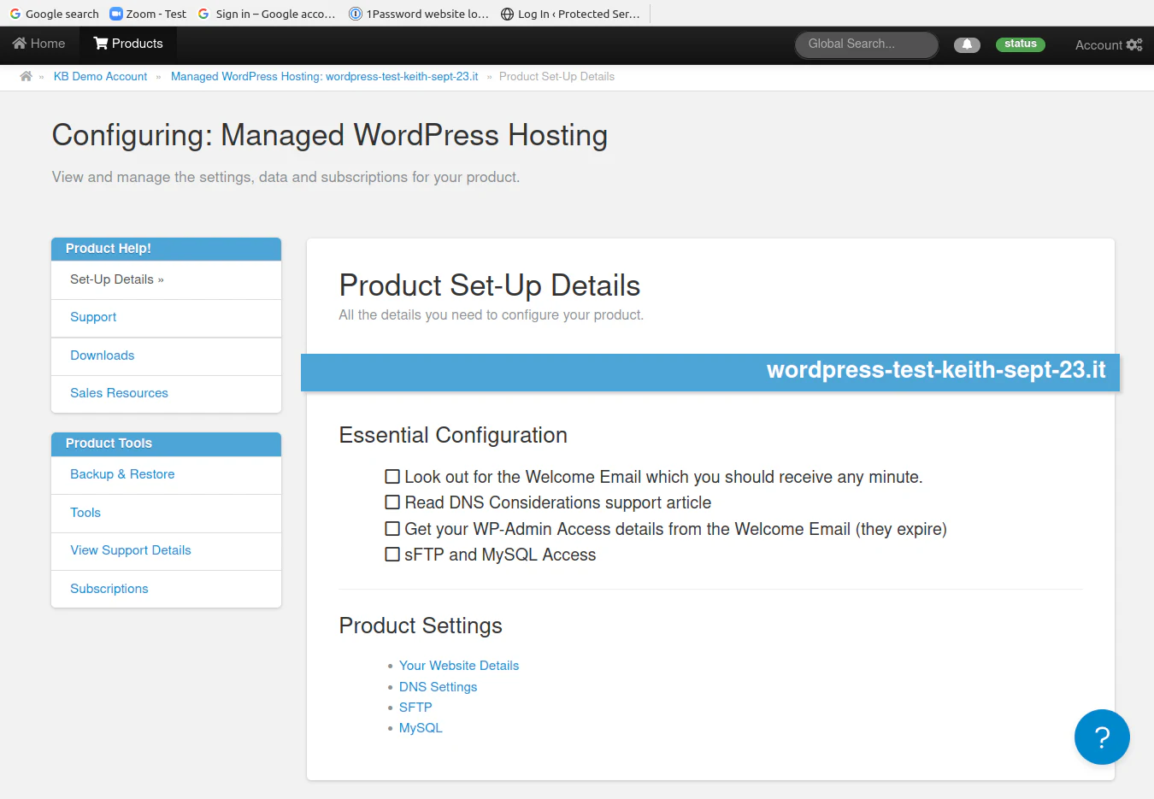Open the DNS Settings link
The width and height of the screenshot is (1154, 799).
(x=438, y=687)
